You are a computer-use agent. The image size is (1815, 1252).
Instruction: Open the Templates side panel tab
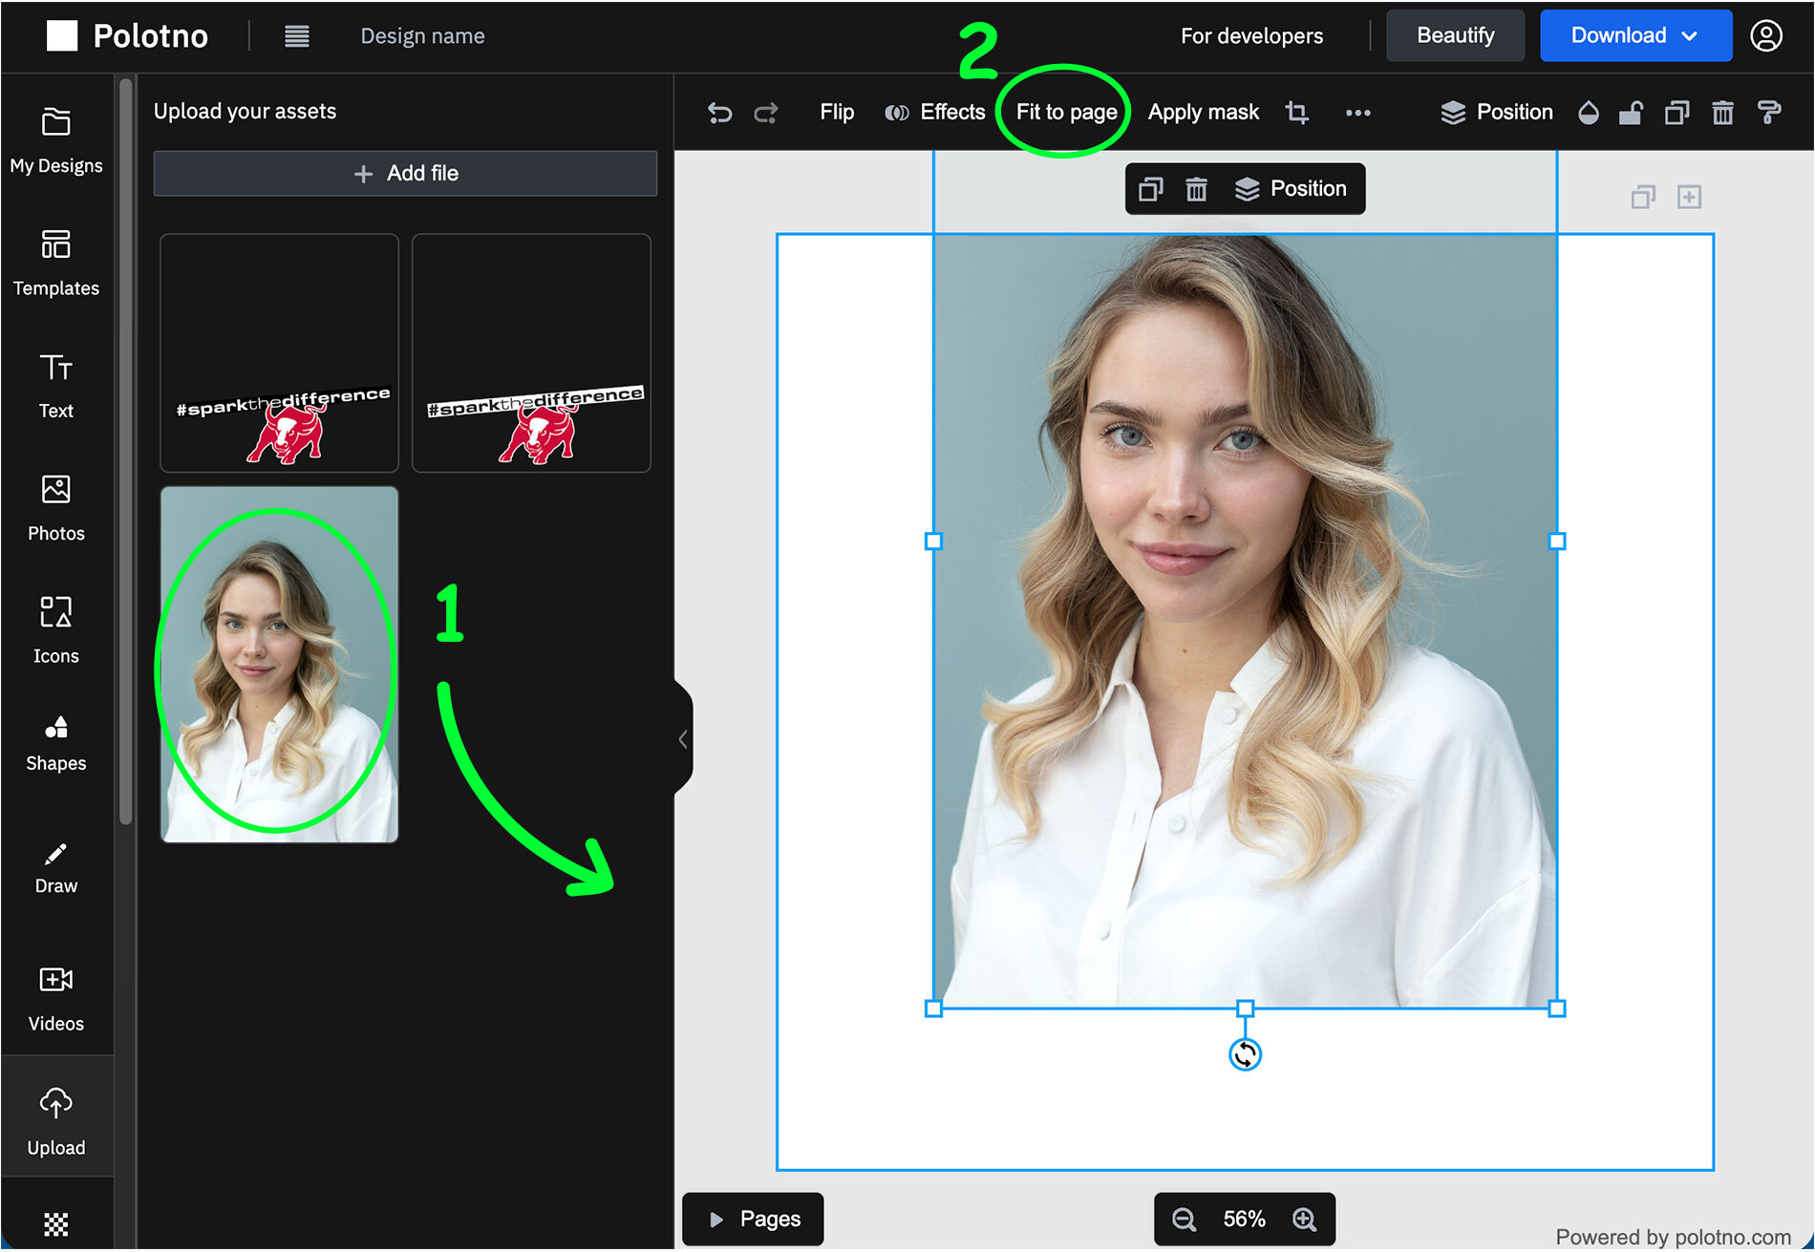click(56, 263)
